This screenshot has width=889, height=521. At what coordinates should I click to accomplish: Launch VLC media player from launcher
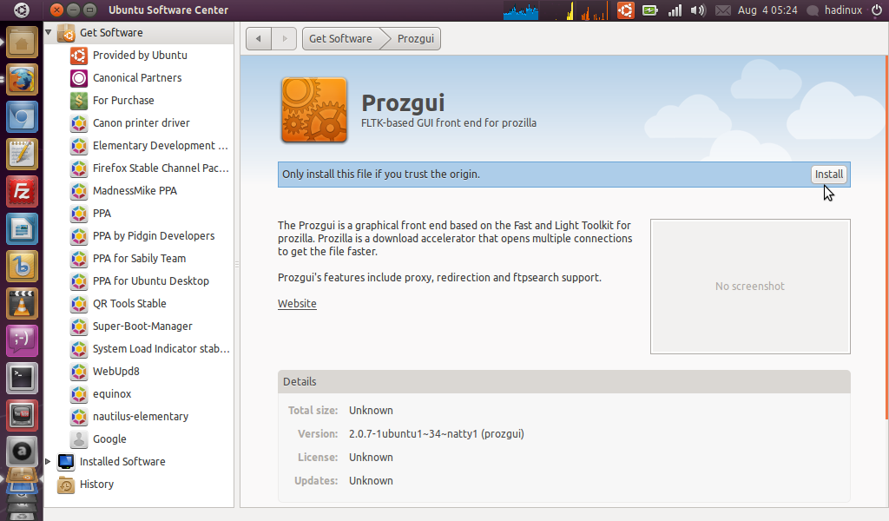22,304
